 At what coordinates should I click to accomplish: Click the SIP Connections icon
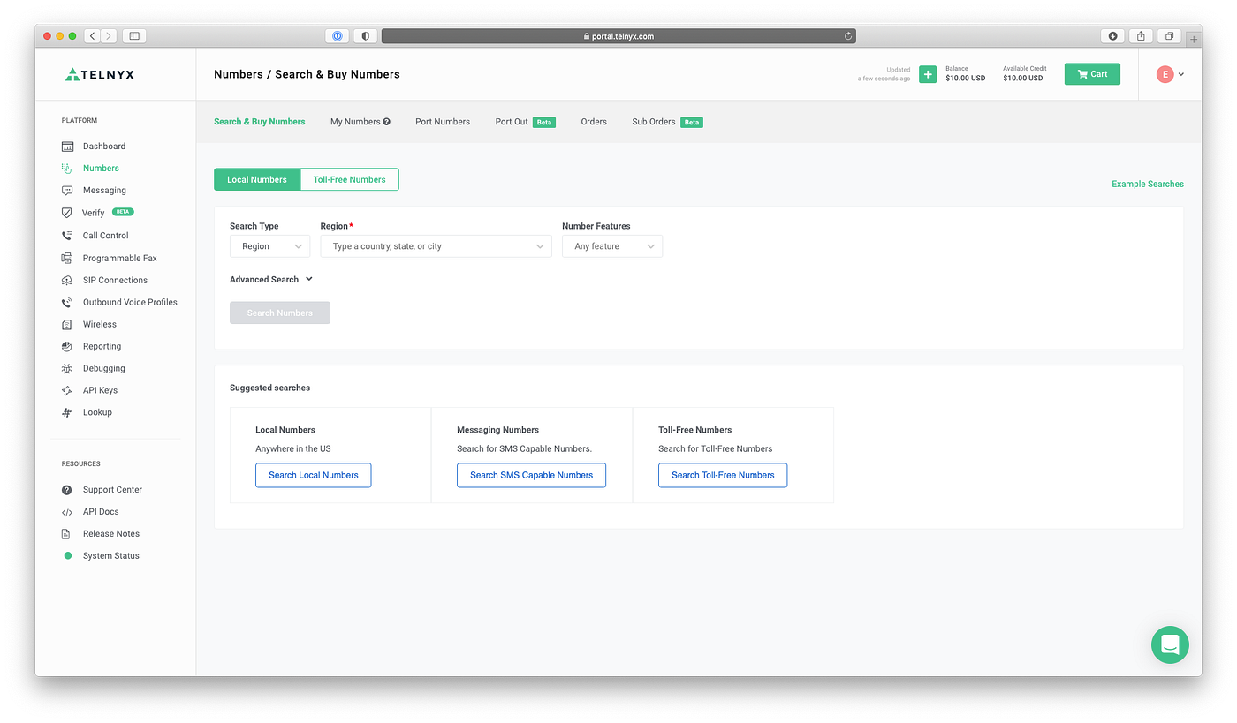pyautogui.click(x=67, y=280)
